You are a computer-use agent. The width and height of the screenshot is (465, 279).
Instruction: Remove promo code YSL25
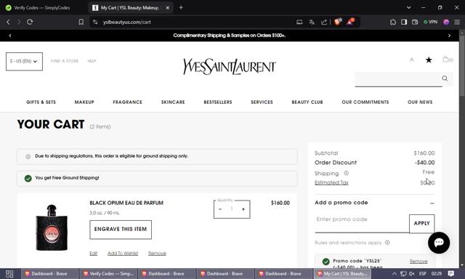click(x=418, y=262)
